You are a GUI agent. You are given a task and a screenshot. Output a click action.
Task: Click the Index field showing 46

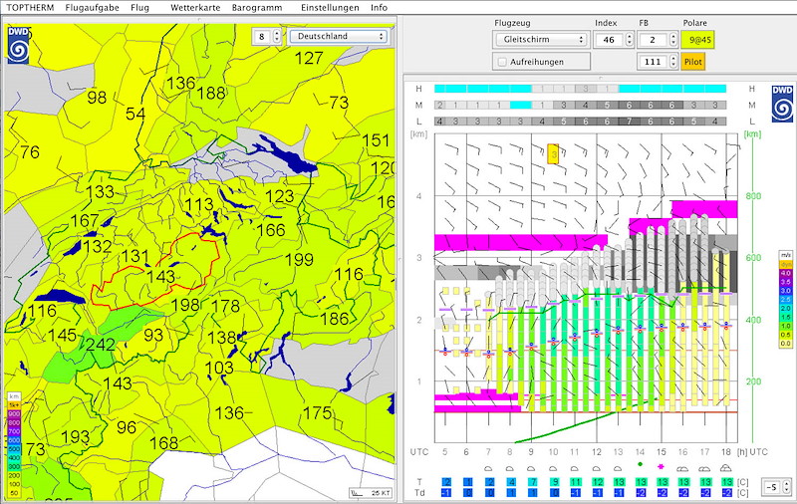[x=609, y=39]
